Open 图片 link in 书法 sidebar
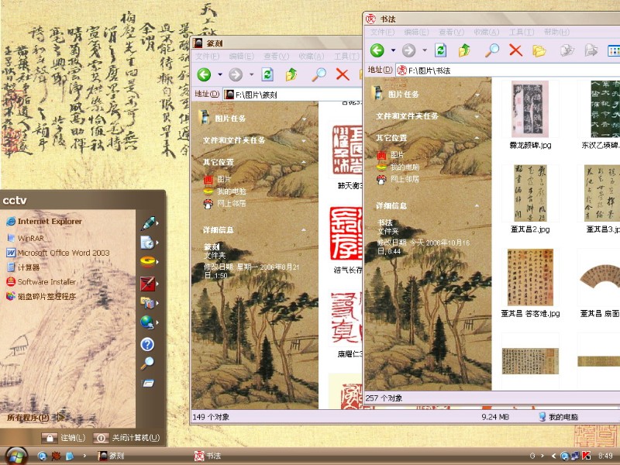Image resolution: width=620 pixels, height=465 pixels. click(x=391, y=155)
